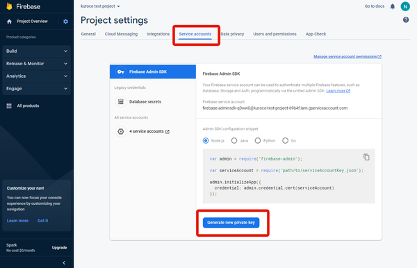
Task: Click the notifications bell icon
Action: pyautogui.click(x=393, y=6)
